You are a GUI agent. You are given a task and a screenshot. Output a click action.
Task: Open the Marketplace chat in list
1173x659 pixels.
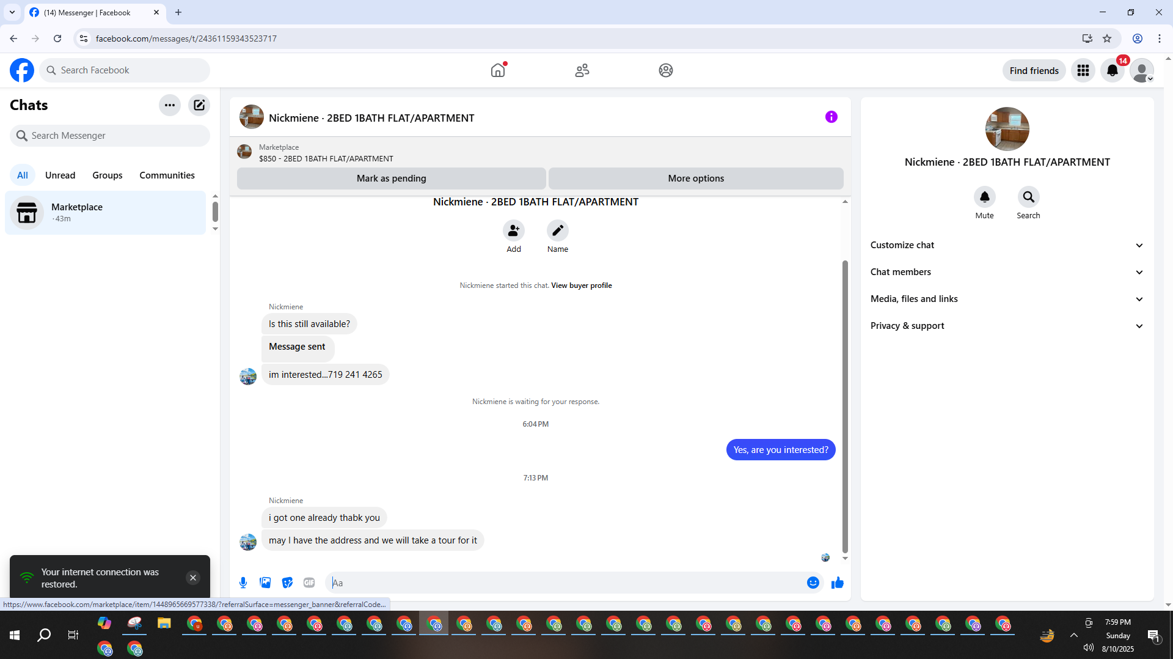(x=106, y=213)
